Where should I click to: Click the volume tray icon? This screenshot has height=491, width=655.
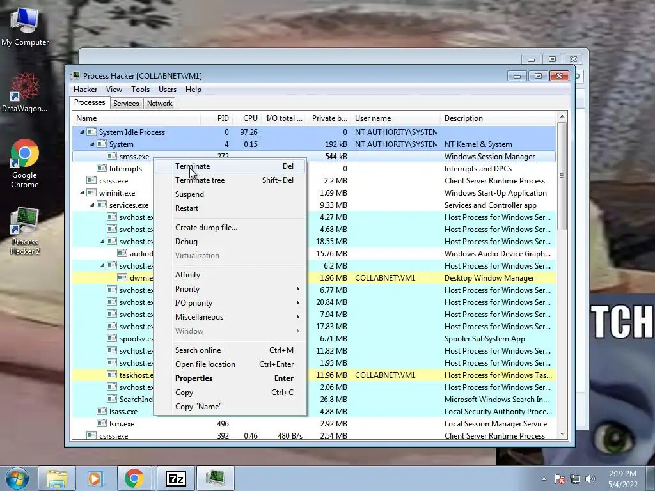pyautogui.click(x=590, y=479)
